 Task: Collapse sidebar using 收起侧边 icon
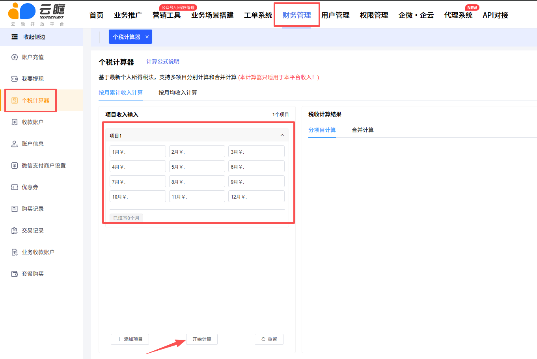[x=15, y=37]
